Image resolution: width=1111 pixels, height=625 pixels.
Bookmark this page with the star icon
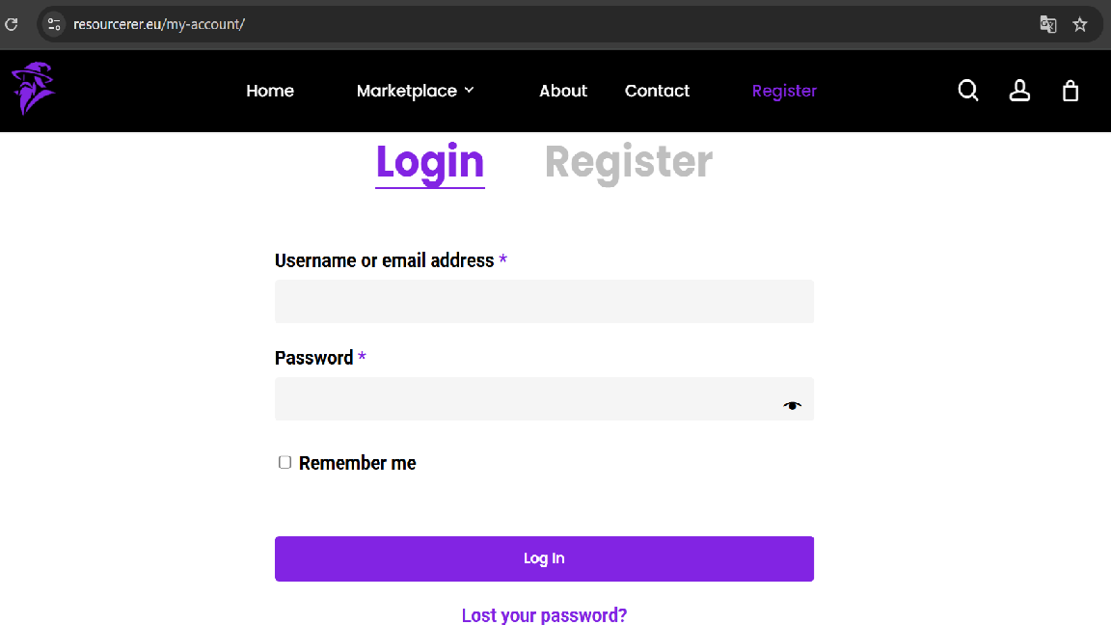tap(1080, 24)
